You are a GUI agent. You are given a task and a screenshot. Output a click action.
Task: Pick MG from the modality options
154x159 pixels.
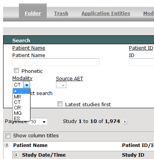pyautogui.click(x=22, y=113)
